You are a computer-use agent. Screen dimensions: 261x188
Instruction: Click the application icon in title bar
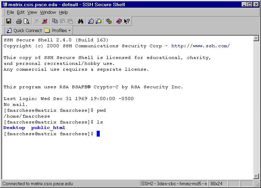(x=5, y=4)
